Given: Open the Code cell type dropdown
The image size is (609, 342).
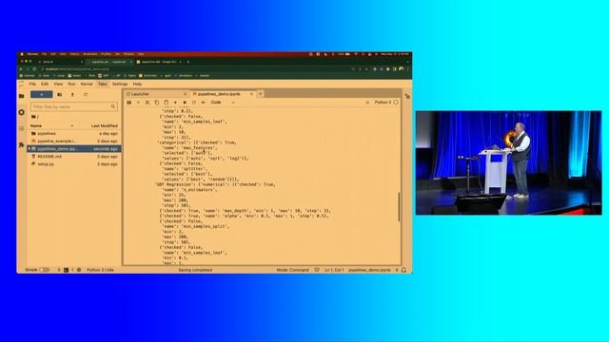Looking at the screenshot, I should coord(223,103).
